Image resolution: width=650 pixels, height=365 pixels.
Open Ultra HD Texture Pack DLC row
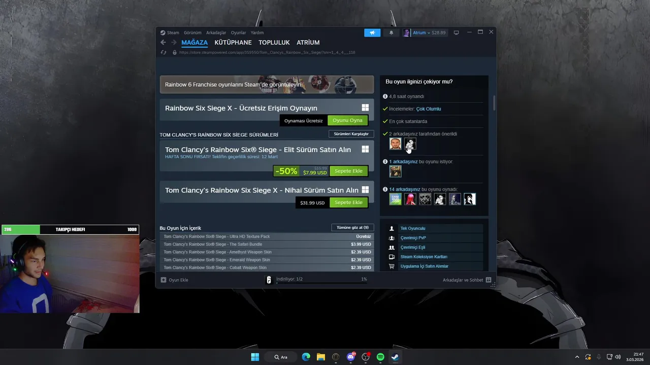[x=267, y=237]
